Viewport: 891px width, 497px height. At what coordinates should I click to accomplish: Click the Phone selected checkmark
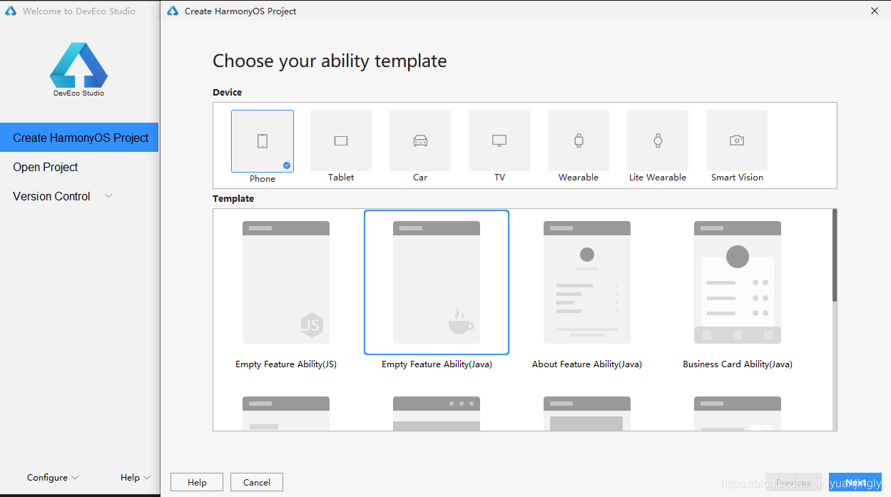pos(287,165)
